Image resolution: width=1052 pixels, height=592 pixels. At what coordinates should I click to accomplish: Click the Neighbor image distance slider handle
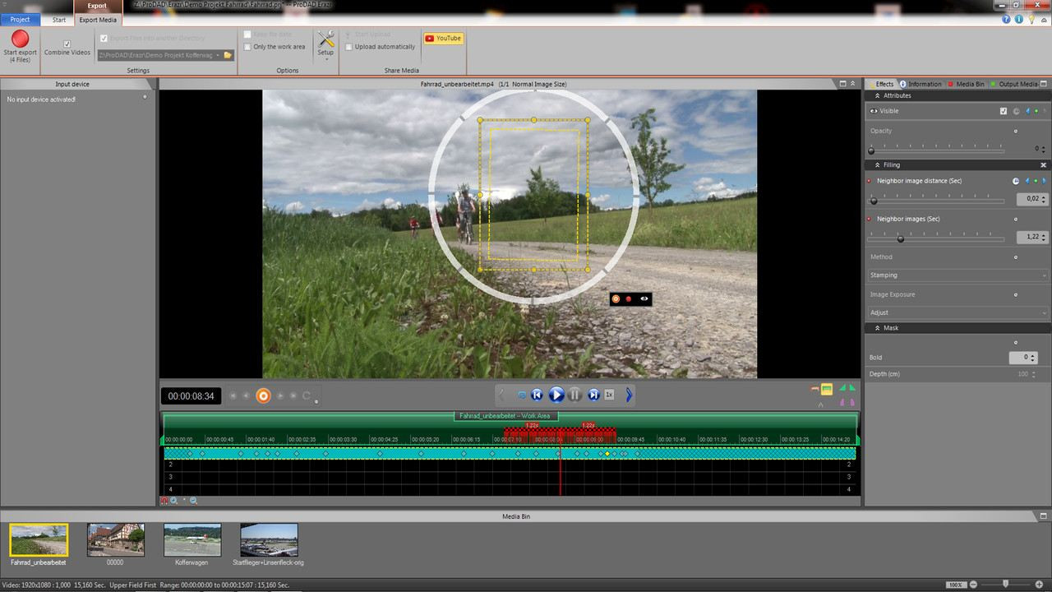[x=874, y=201]
